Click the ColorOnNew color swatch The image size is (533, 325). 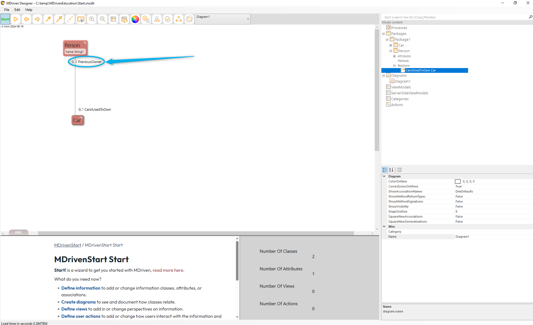(x=457, y=182)
